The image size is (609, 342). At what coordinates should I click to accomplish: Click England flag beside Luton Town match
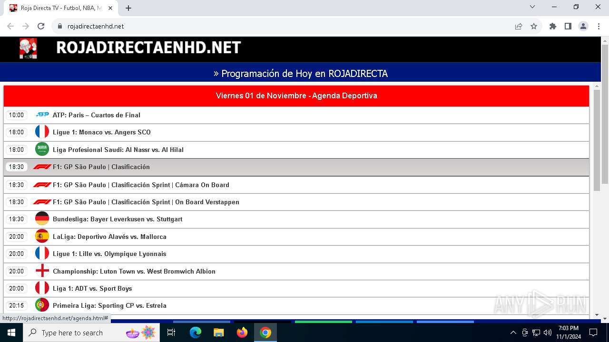pyautogui.click(x=42, y=271)
